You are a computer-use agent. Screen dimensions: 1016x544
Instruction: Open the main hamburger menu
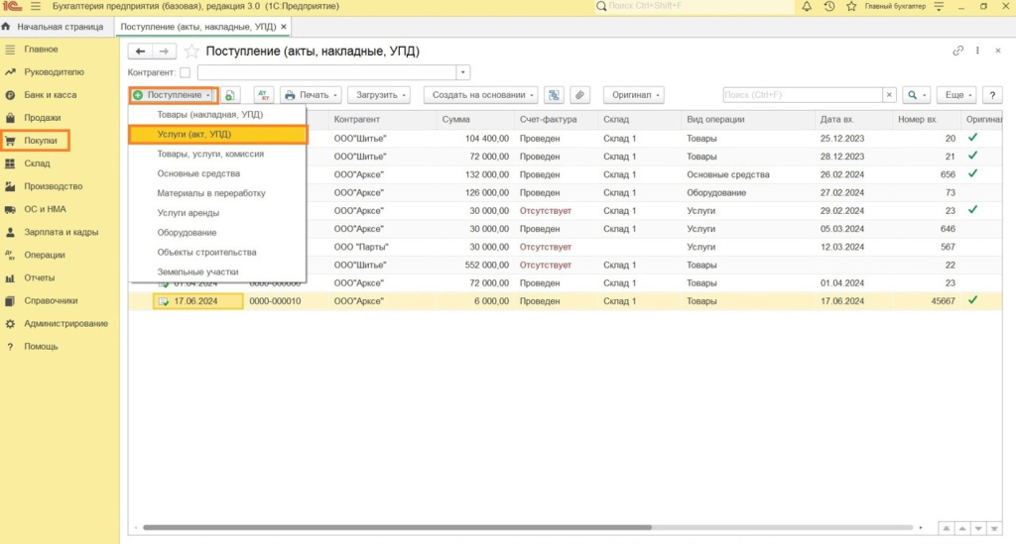pos(36,7)
